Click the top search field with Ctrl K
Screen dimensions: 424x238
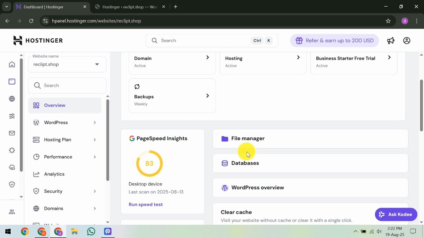tap(212, 41)
